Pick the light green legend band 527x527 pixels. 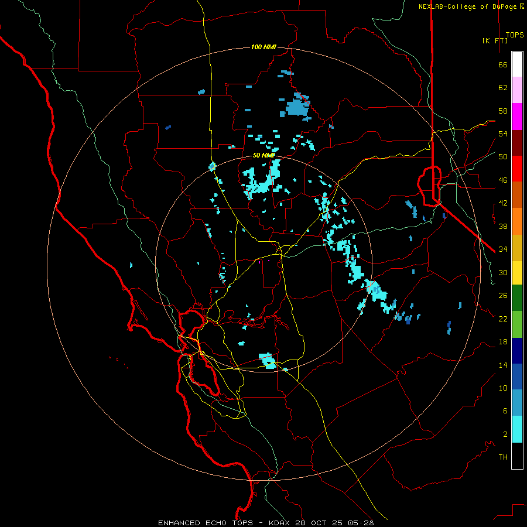pos(517,324)
